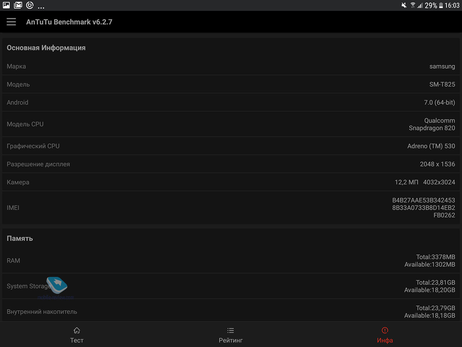Viewport: 462px width, 347px height.
Task: Open the hamburger navigation menu
Action: coord(11,22)
